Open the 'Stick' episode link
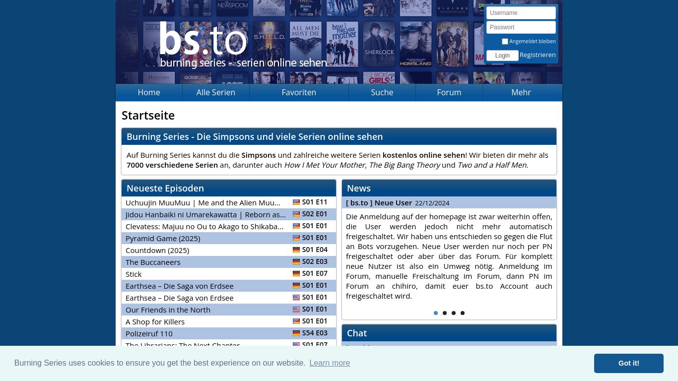Screen dimensions: 678x381 pos(134,274)
